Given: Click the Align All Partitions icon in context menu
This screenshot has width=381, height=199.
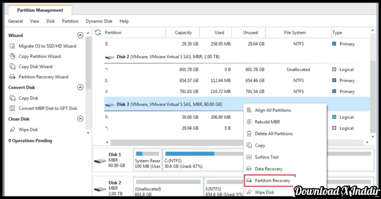Looking at the screenshot, I should pos(249,110).
